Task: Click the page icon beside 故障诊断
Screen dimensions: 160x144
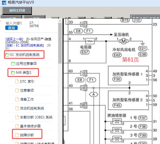Action: (x=17, y=135)
